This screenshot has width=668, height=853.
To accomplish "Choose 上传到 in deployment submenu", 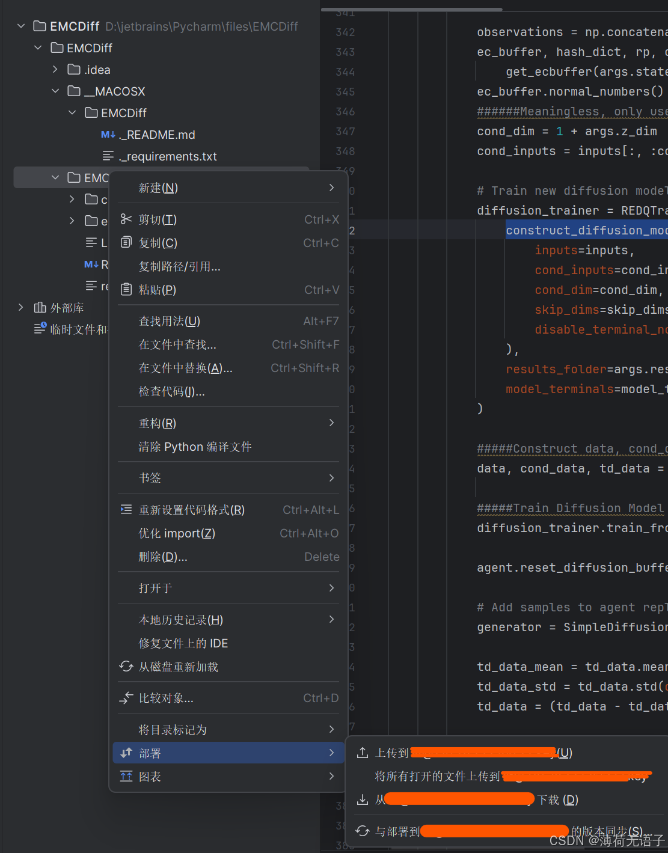I will coord(509,753).
